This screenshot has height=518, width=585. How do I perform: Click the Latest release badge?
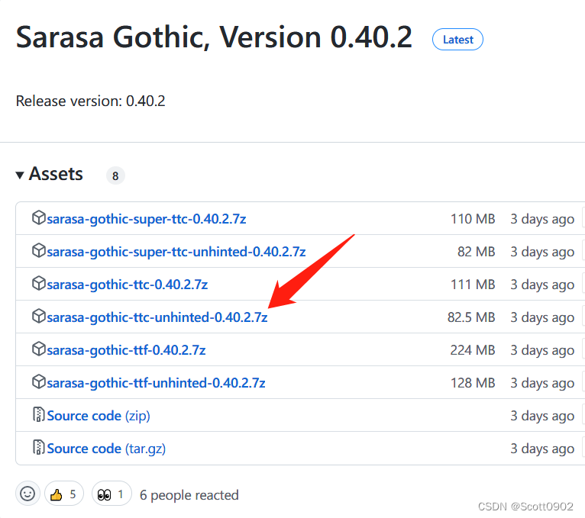(457, 40)
